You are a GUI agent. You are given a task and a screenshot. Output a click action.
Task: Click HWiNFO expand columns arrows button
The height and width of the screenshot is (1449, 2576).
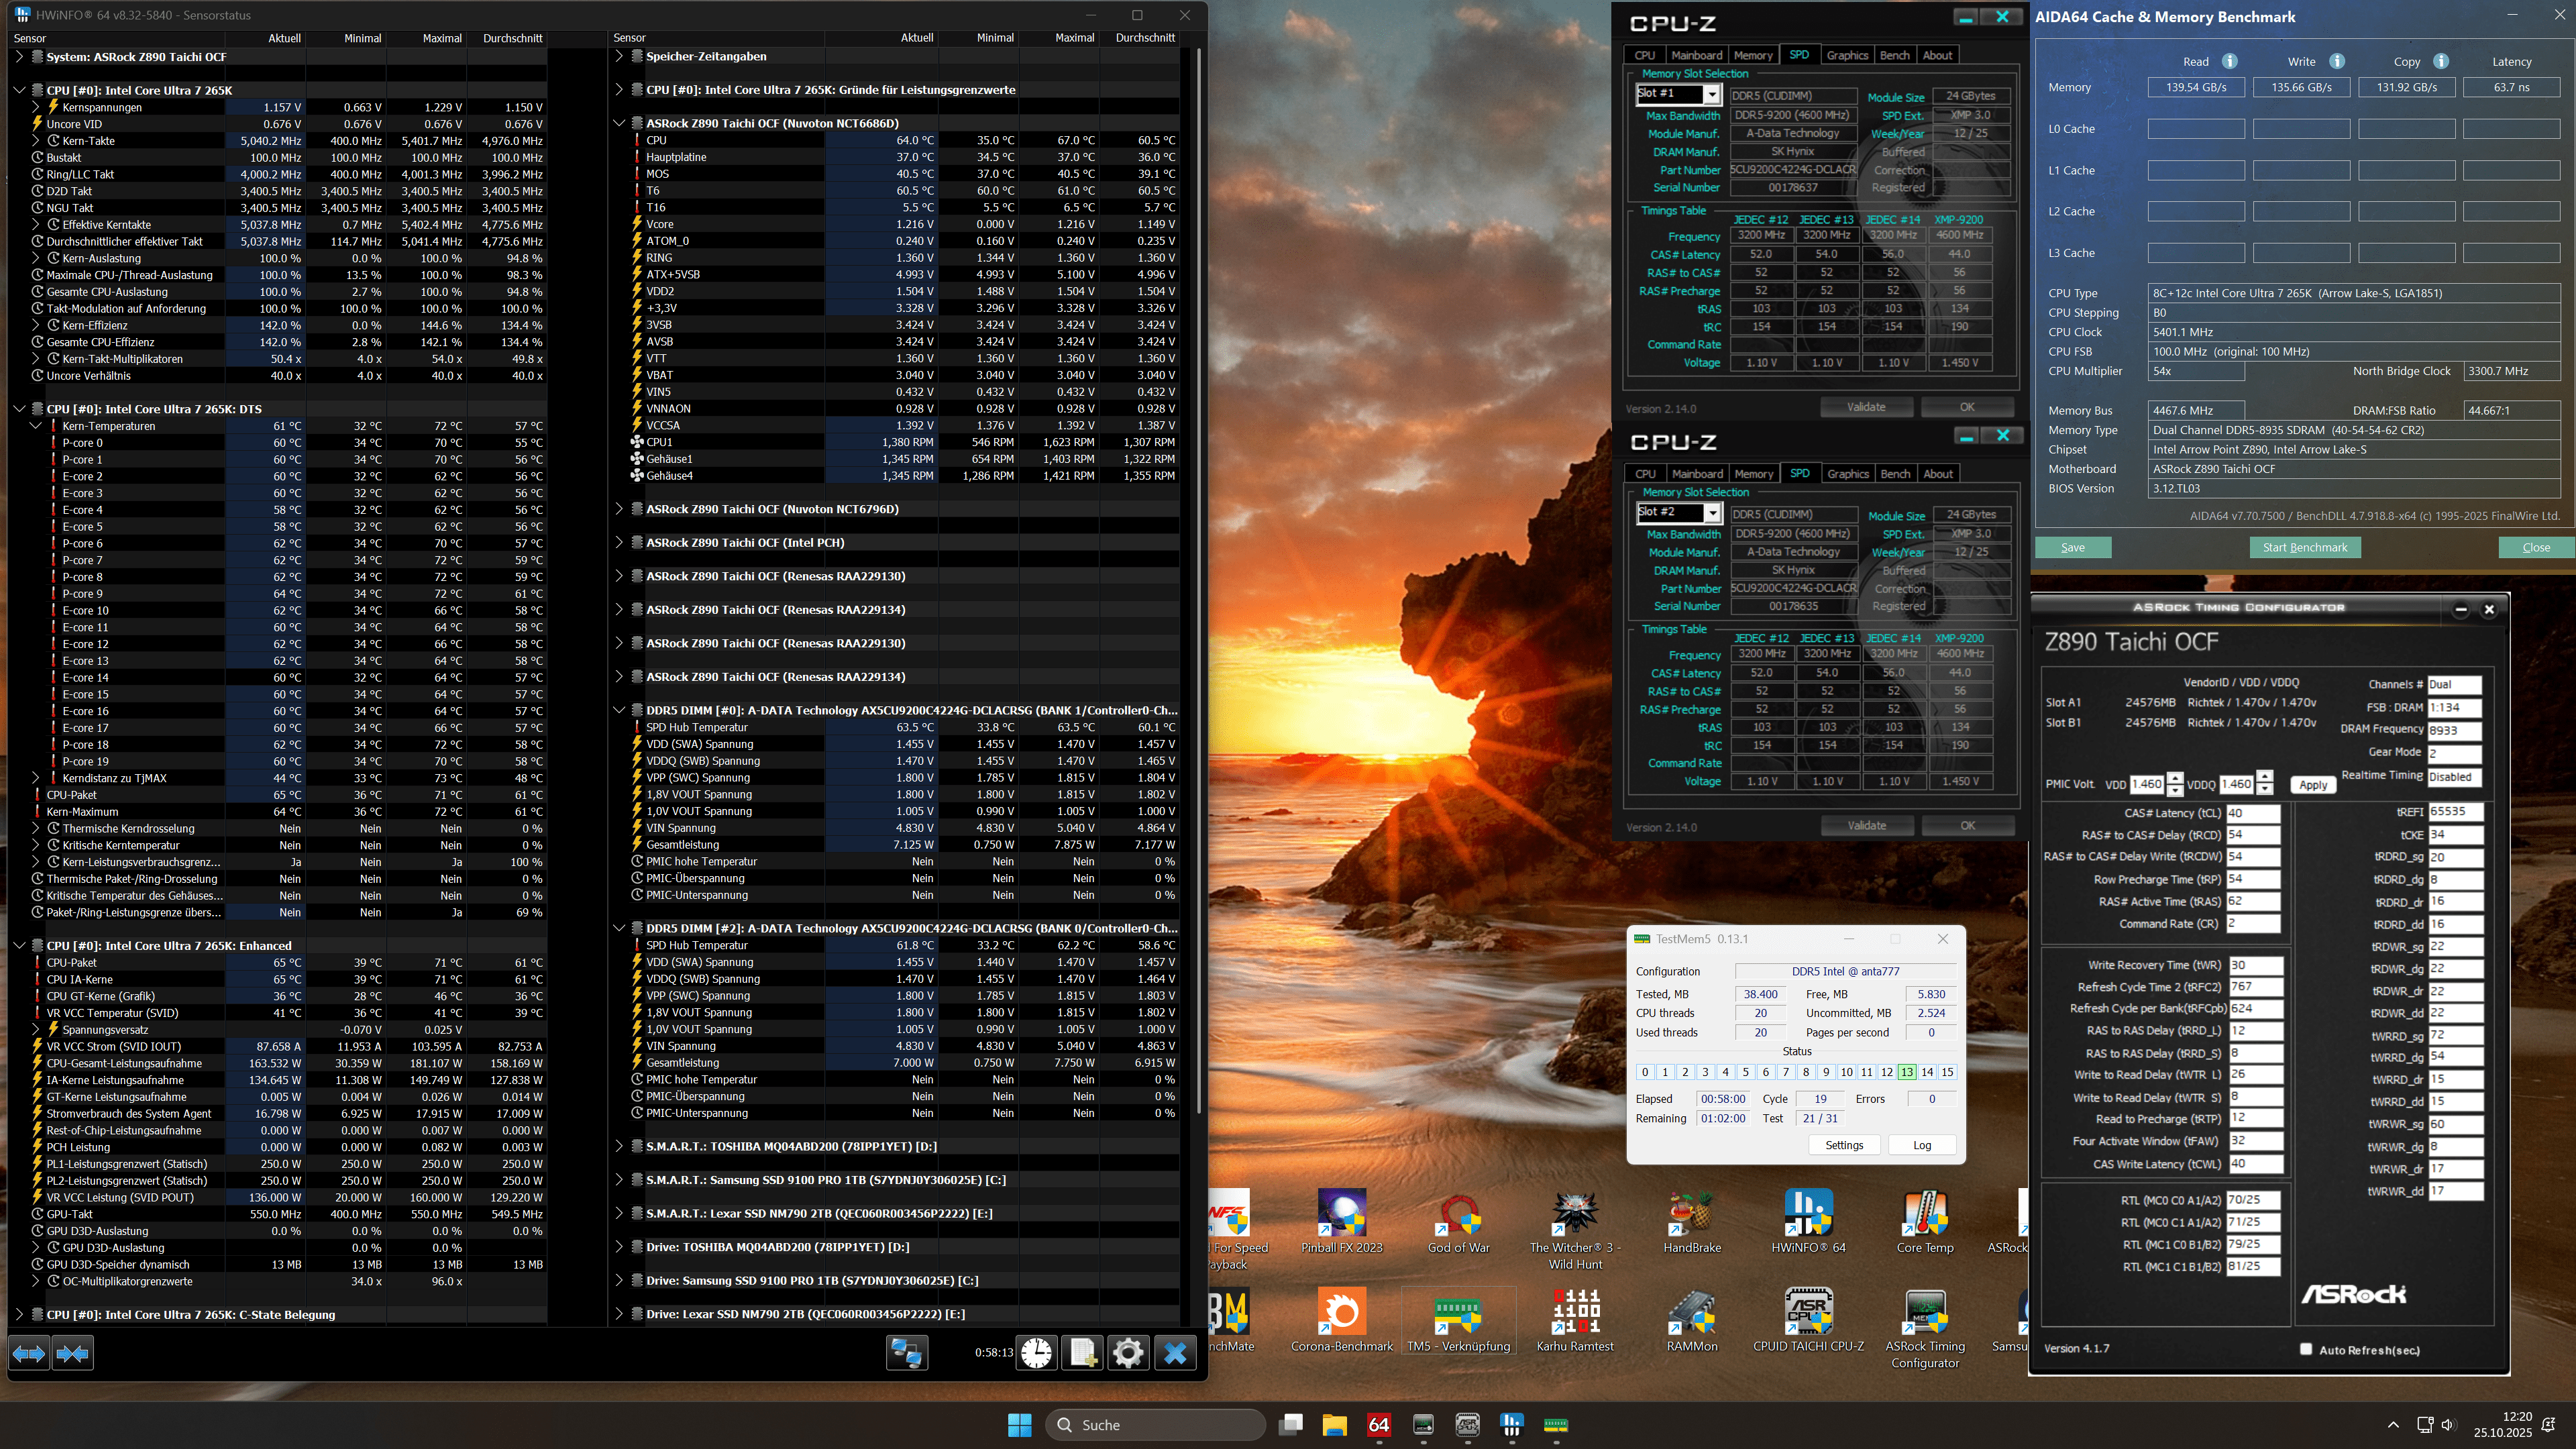point(29,1353)
